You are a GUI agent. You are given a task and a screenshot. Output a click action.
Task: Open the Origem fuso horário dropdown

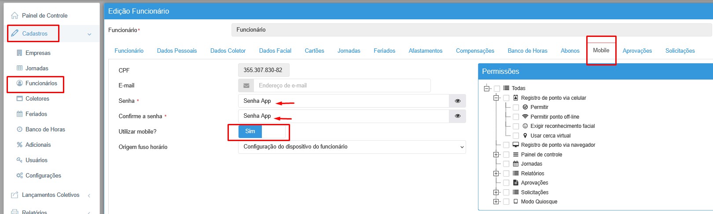tap(352, 147)
